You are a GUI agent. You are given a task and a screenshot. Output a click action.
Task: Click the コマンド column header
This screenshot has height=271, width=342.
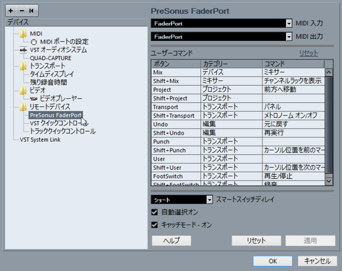[x=293, y=64]
